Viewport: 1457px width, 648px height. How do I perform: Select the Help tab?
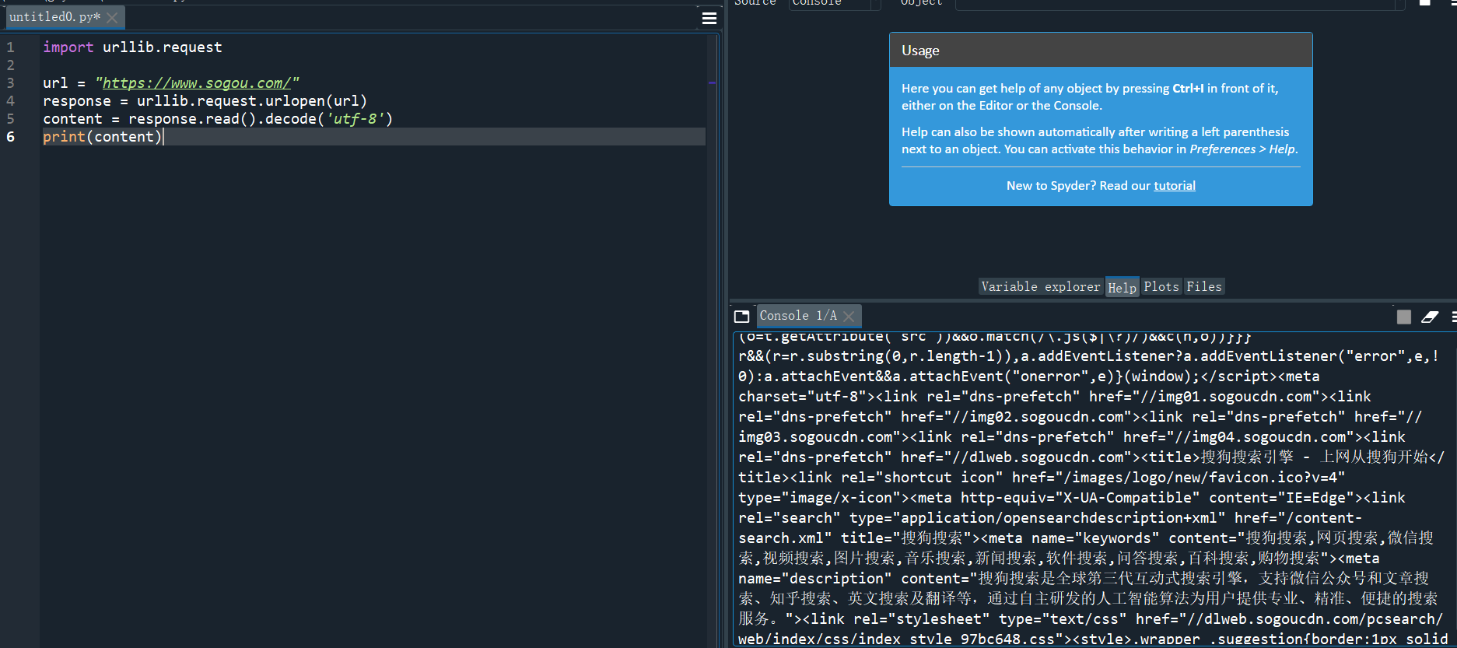coord(1122,287)
